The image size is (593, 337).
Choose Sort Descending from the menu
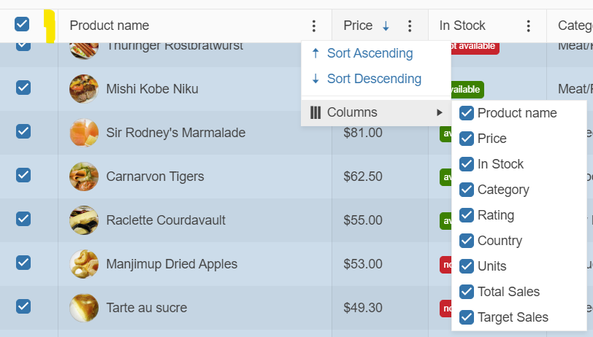(x=374, y=79)
